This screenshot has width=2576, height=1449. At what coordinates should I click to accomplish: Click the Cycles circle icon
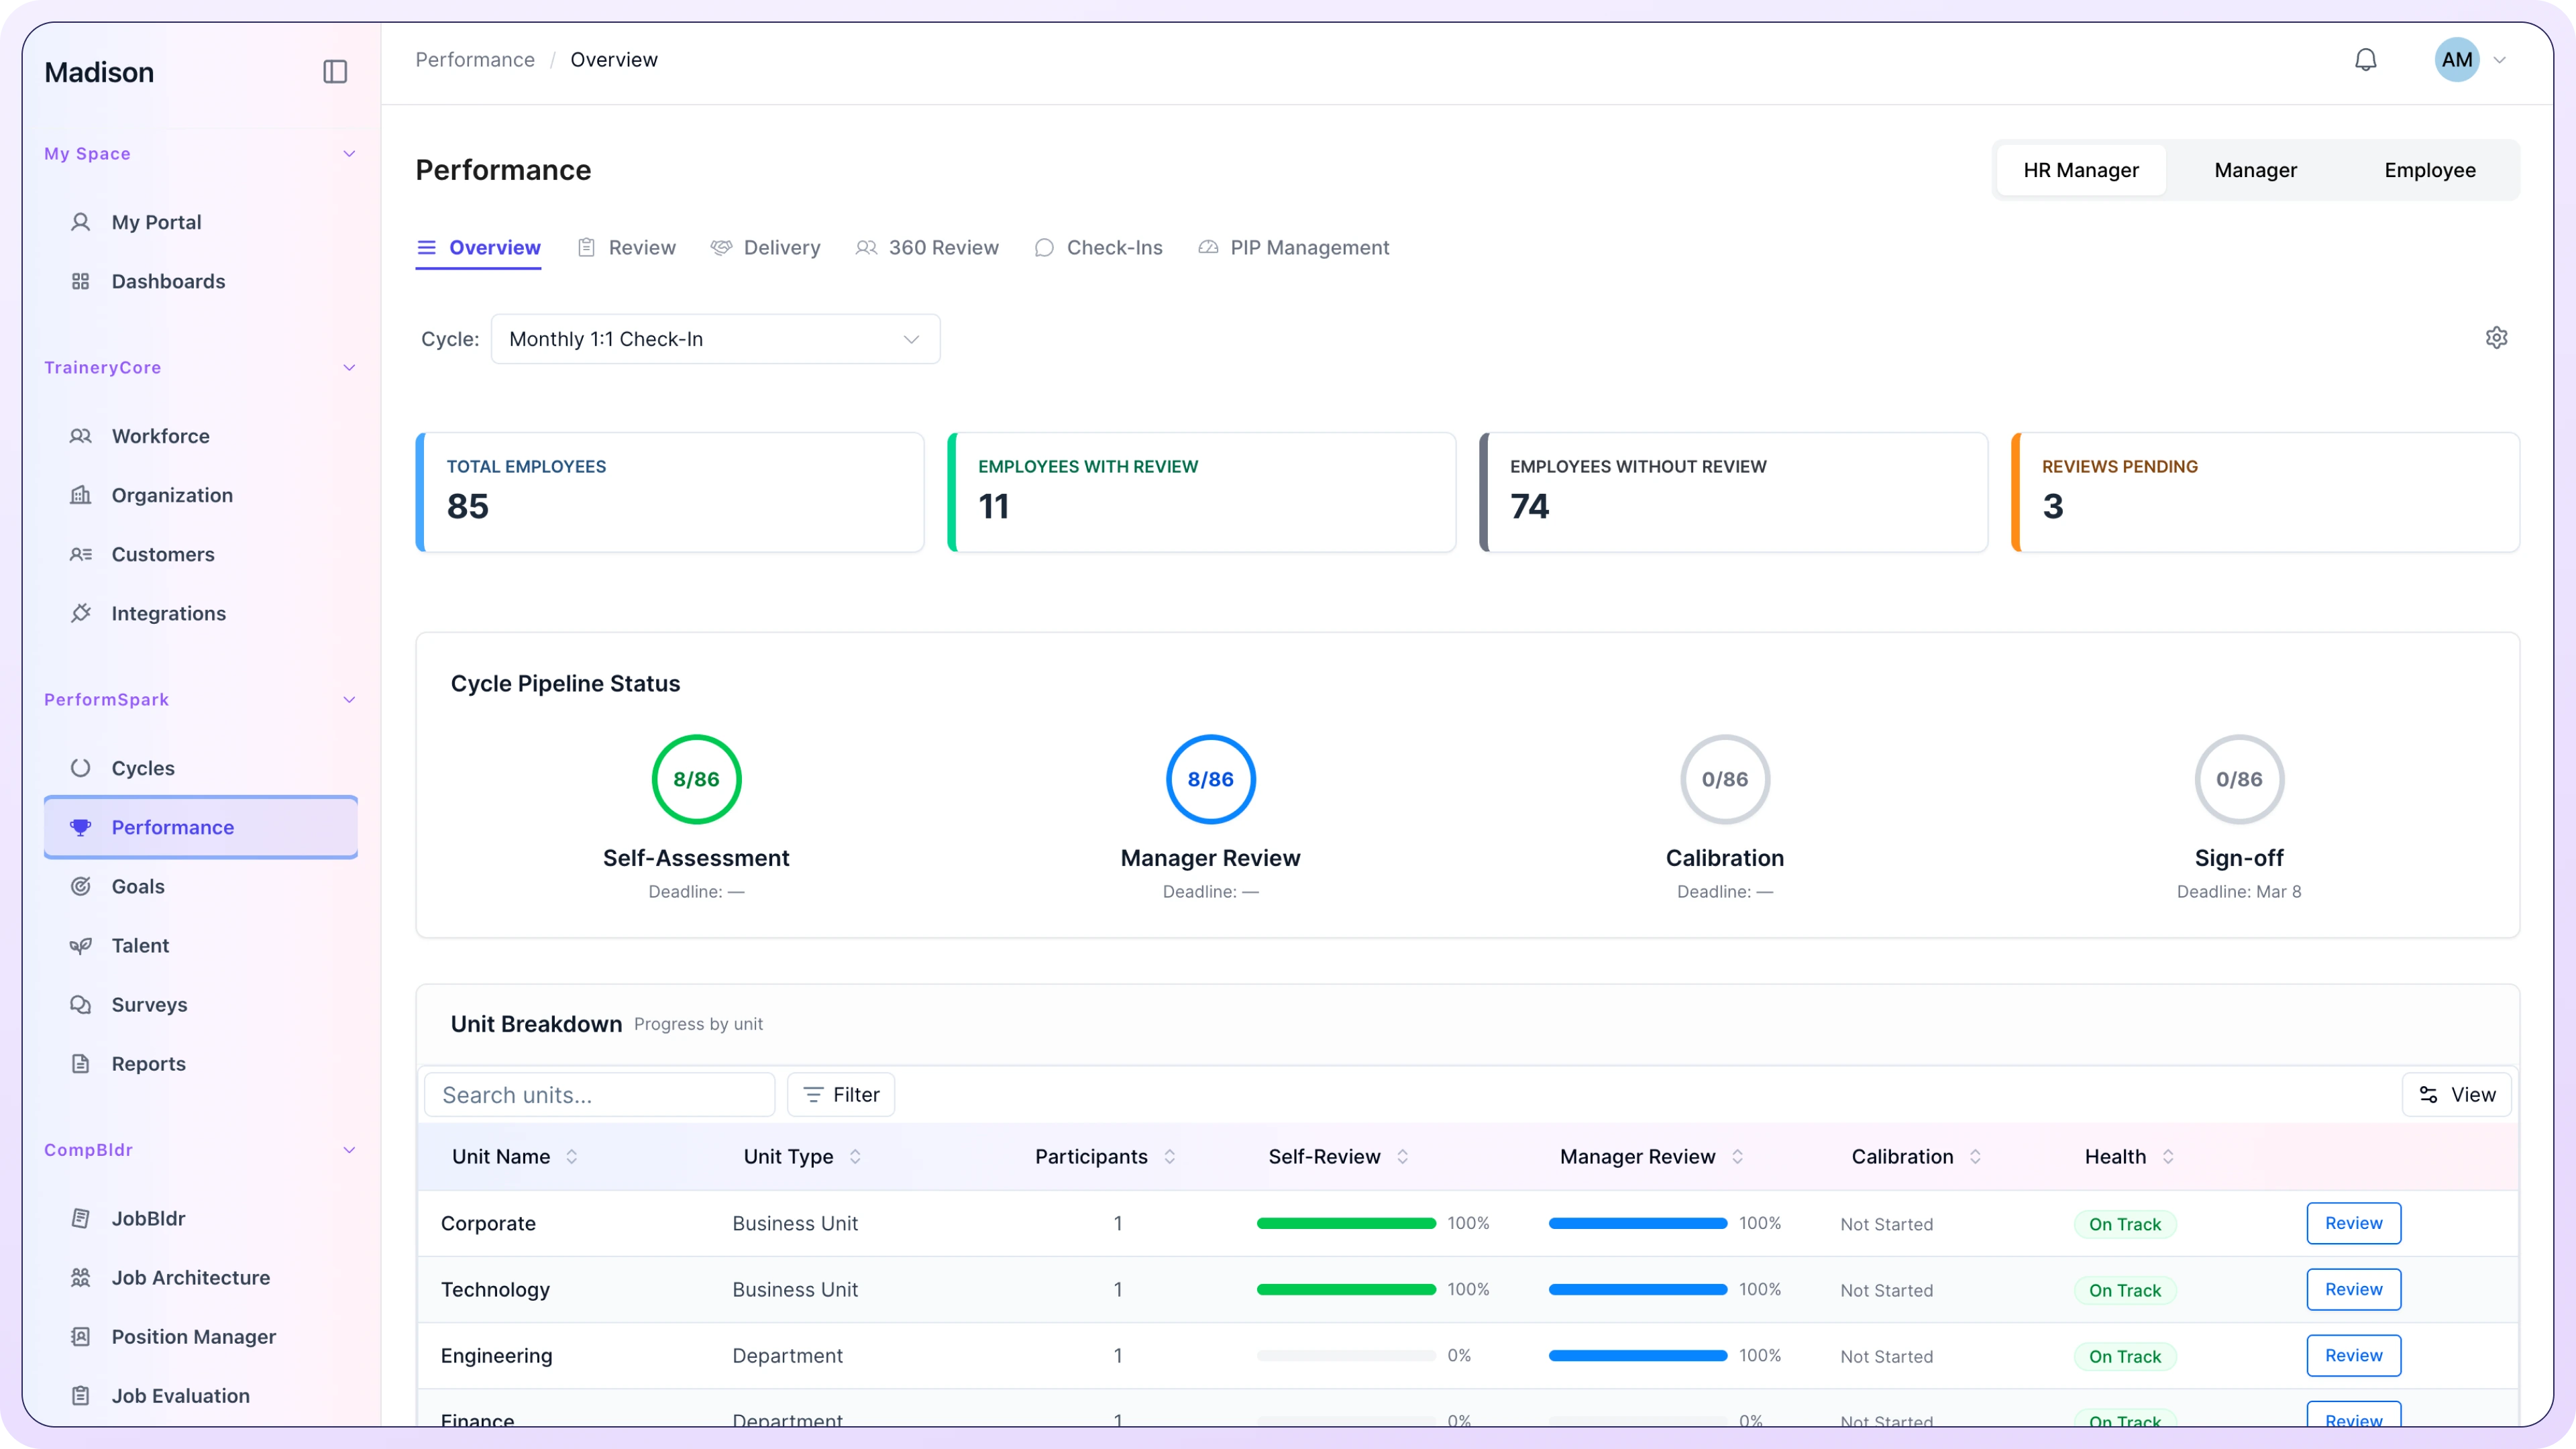click(x=81, y=768)
